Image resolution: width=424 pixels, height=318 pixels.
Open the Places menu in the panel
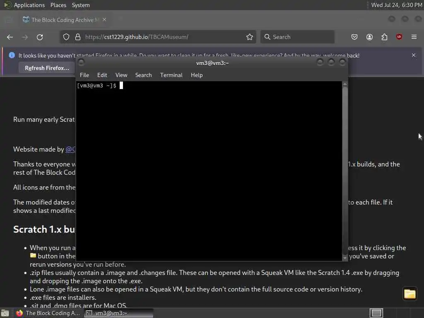coord(58,5)
